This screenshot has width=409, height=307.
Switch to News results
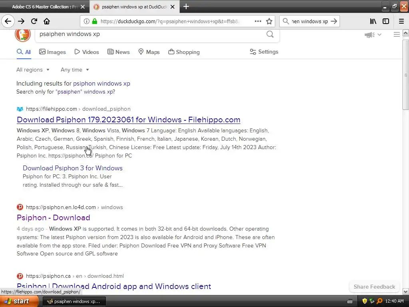tap(118, 52)
